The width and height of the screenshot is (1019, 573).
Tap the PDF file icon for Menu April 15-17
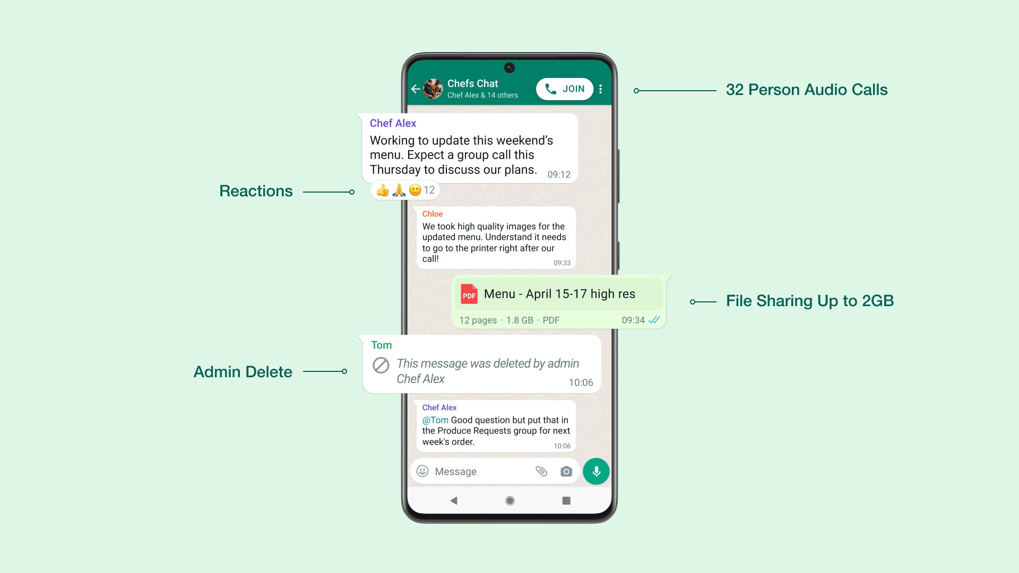click(468, 294)
